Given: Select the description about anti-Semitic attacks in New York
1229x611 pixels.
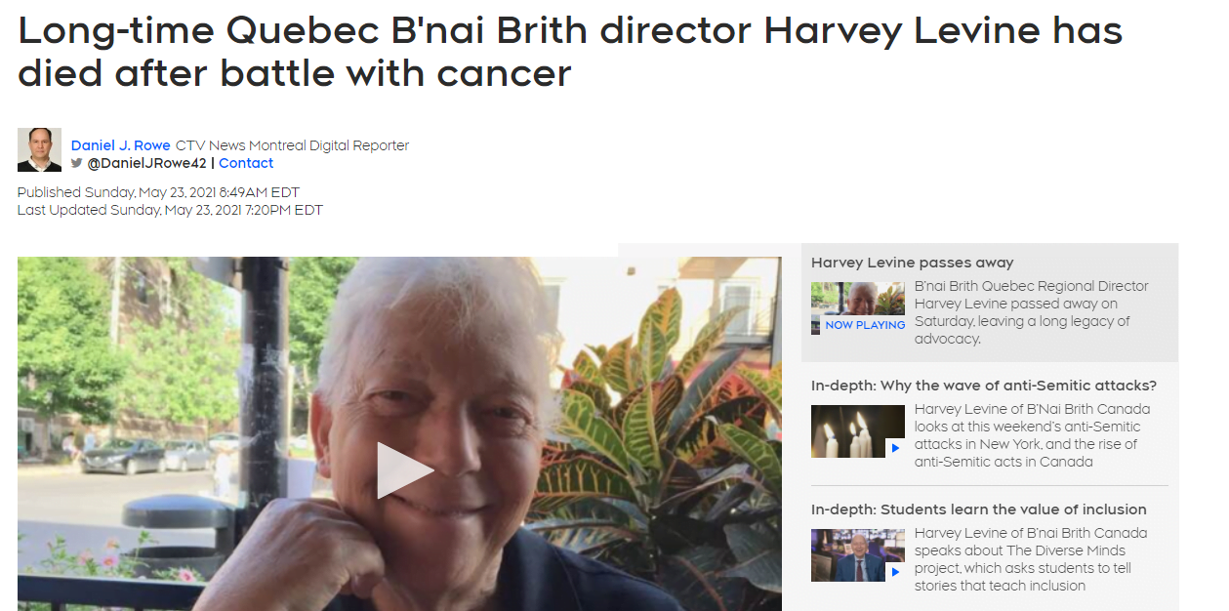Looking at the screenshot, I should 1033,435.
